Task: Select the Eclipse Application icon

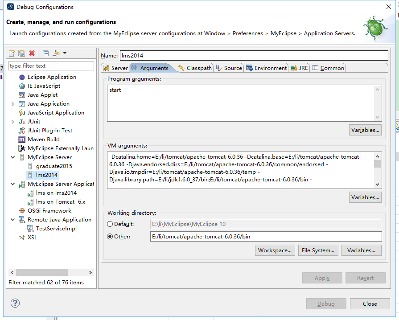Action: (x=22, y=77)
